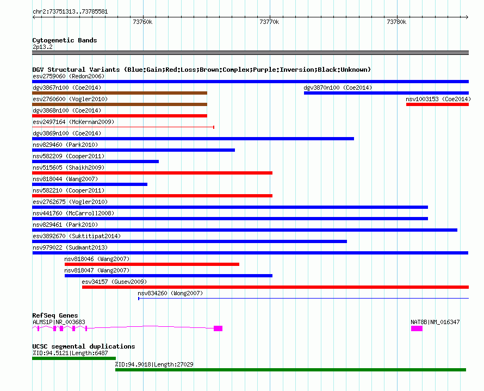Click the esv3892670 (Suktitipat2014) label

[77, 236]
